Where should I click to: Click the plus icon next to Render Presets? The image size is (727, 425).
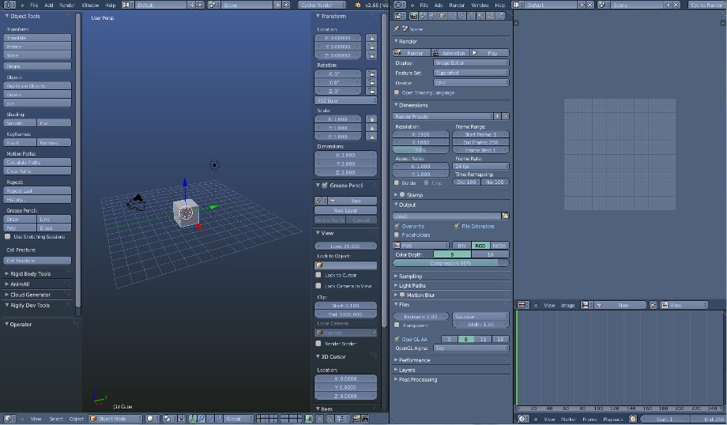[498, 116]
